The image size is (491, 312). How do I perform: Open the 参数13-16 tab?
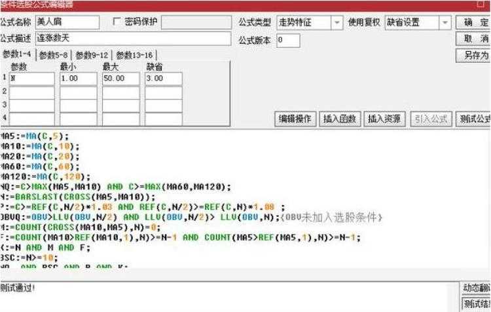coord(135,55)
